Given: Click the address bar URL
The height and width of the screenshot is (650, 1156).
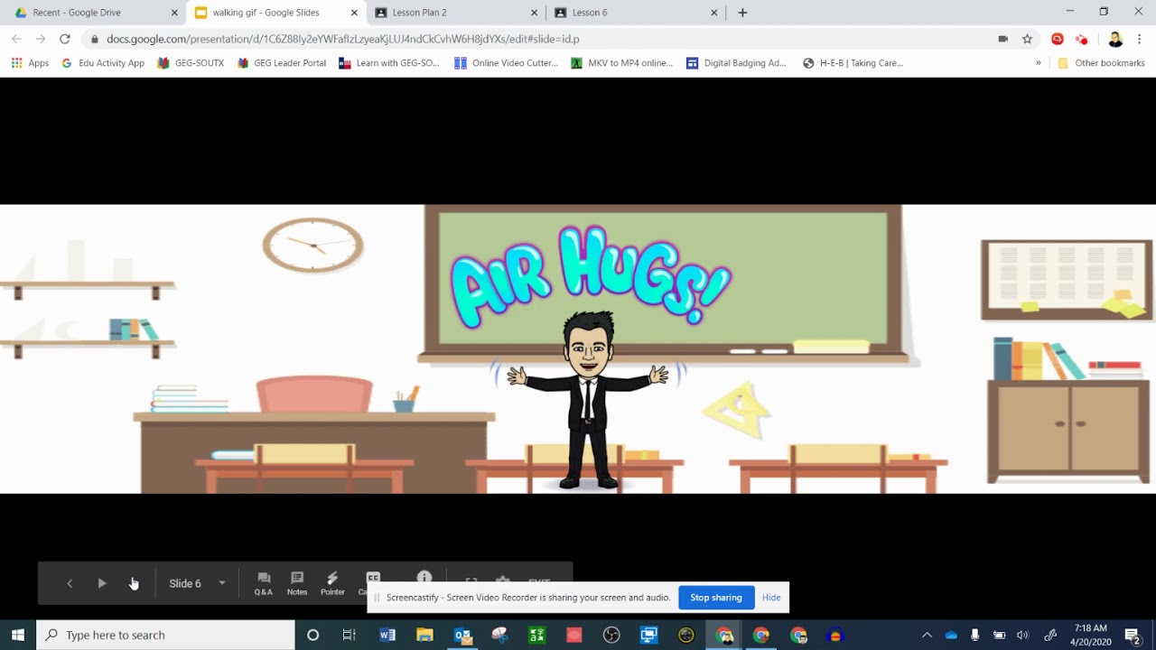Looking at the screenshot, I should (x=343, y=39).
